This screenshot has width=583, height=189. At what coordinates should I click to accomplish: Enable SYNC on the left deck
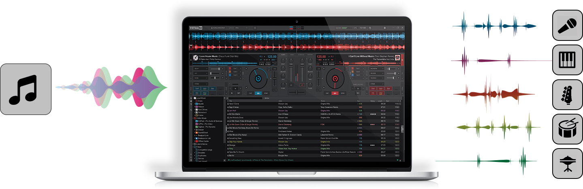click(267, 93)
